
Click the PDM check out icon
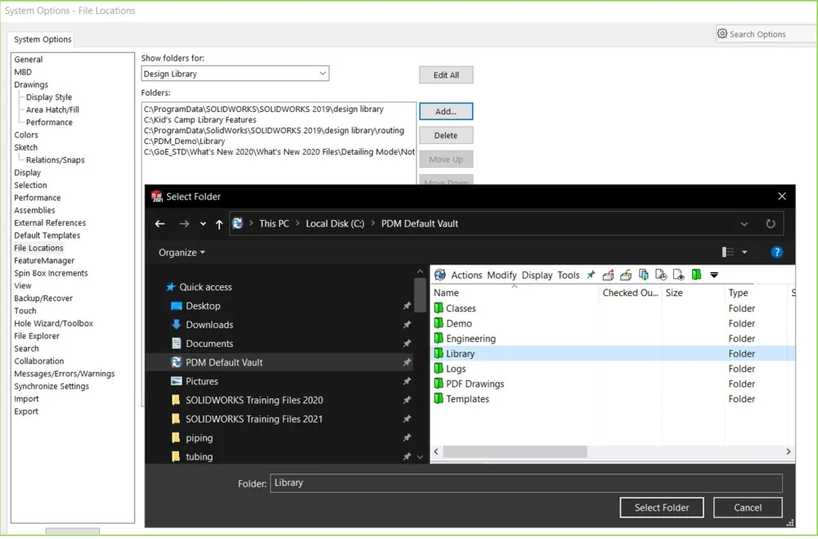(608, 275)
